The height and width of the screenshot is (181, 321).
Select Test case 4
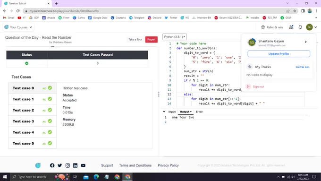(x=33, y=132)
